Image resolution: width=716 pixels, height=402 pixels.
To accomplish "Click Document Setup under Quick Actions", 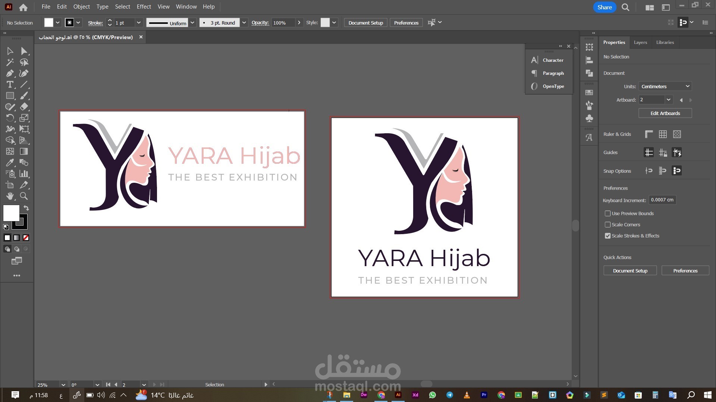I will pyautogui.click(x=630, y=271).
